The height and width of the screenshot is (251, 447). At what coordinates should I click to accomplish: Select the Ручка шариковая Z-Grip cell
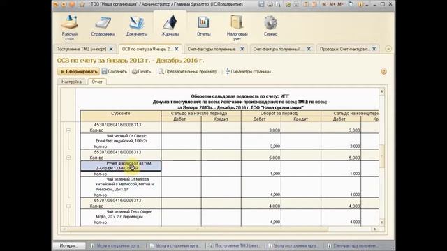click(121, 166)
